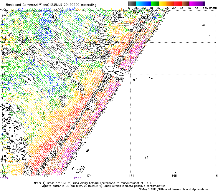Click the legend number '30'
Image resolution: width=218 pixels, height=191 pixels.
coord(174,8)
